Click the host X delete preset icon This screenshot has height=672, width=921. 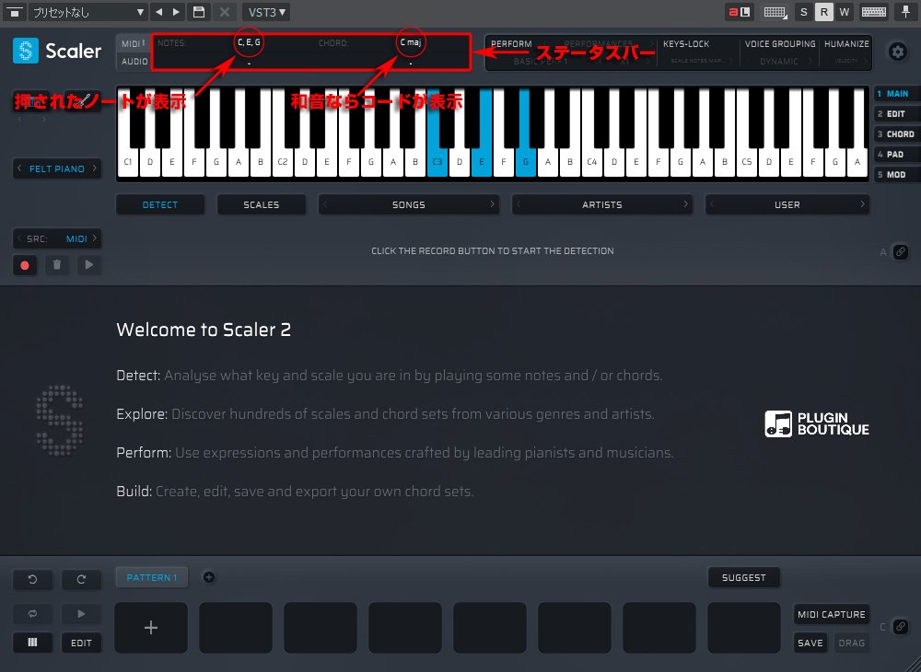click(x=225, y=12)
